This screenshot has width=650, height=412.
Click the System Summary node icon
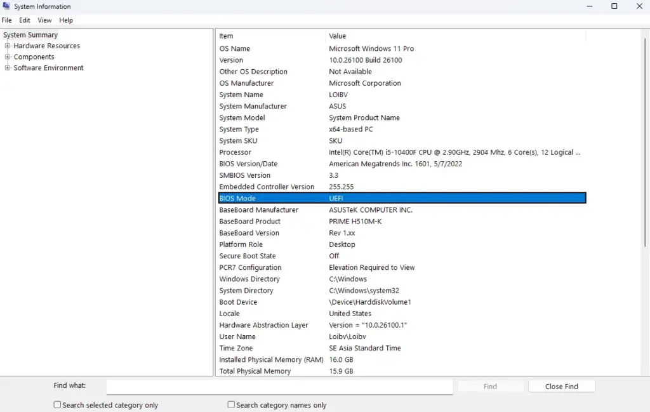pos(6,35)
